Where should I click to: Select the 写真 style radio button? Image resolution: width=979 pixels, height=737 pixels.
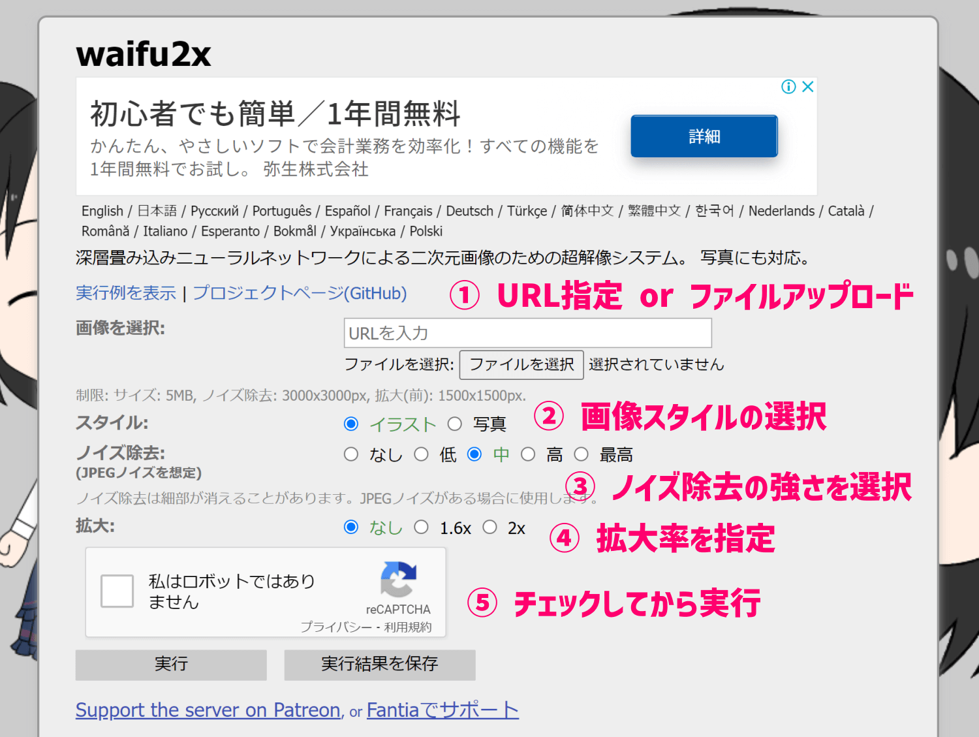pos(455,424)
